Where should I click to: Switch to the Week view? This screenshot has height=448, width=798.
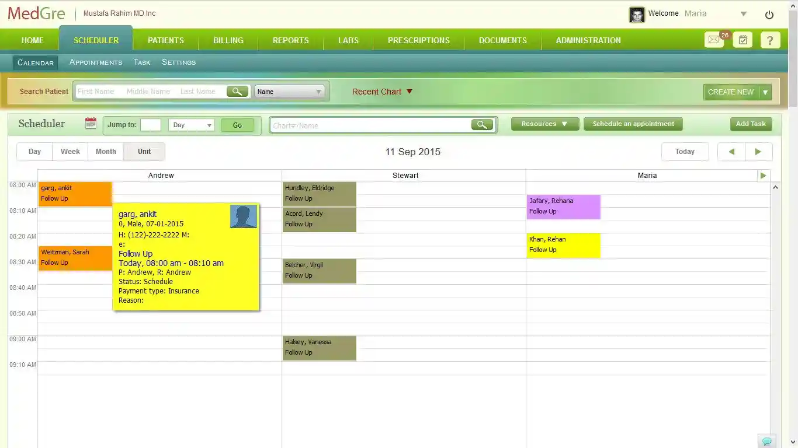point(70,151)
